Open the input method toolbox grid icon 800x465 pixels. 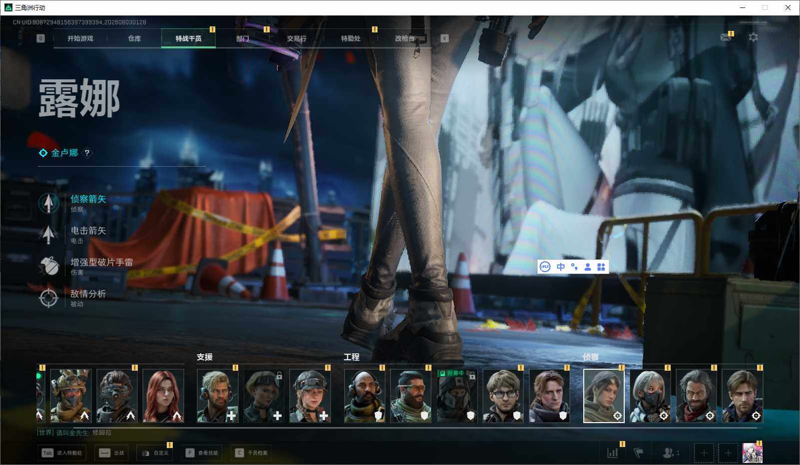601,267
